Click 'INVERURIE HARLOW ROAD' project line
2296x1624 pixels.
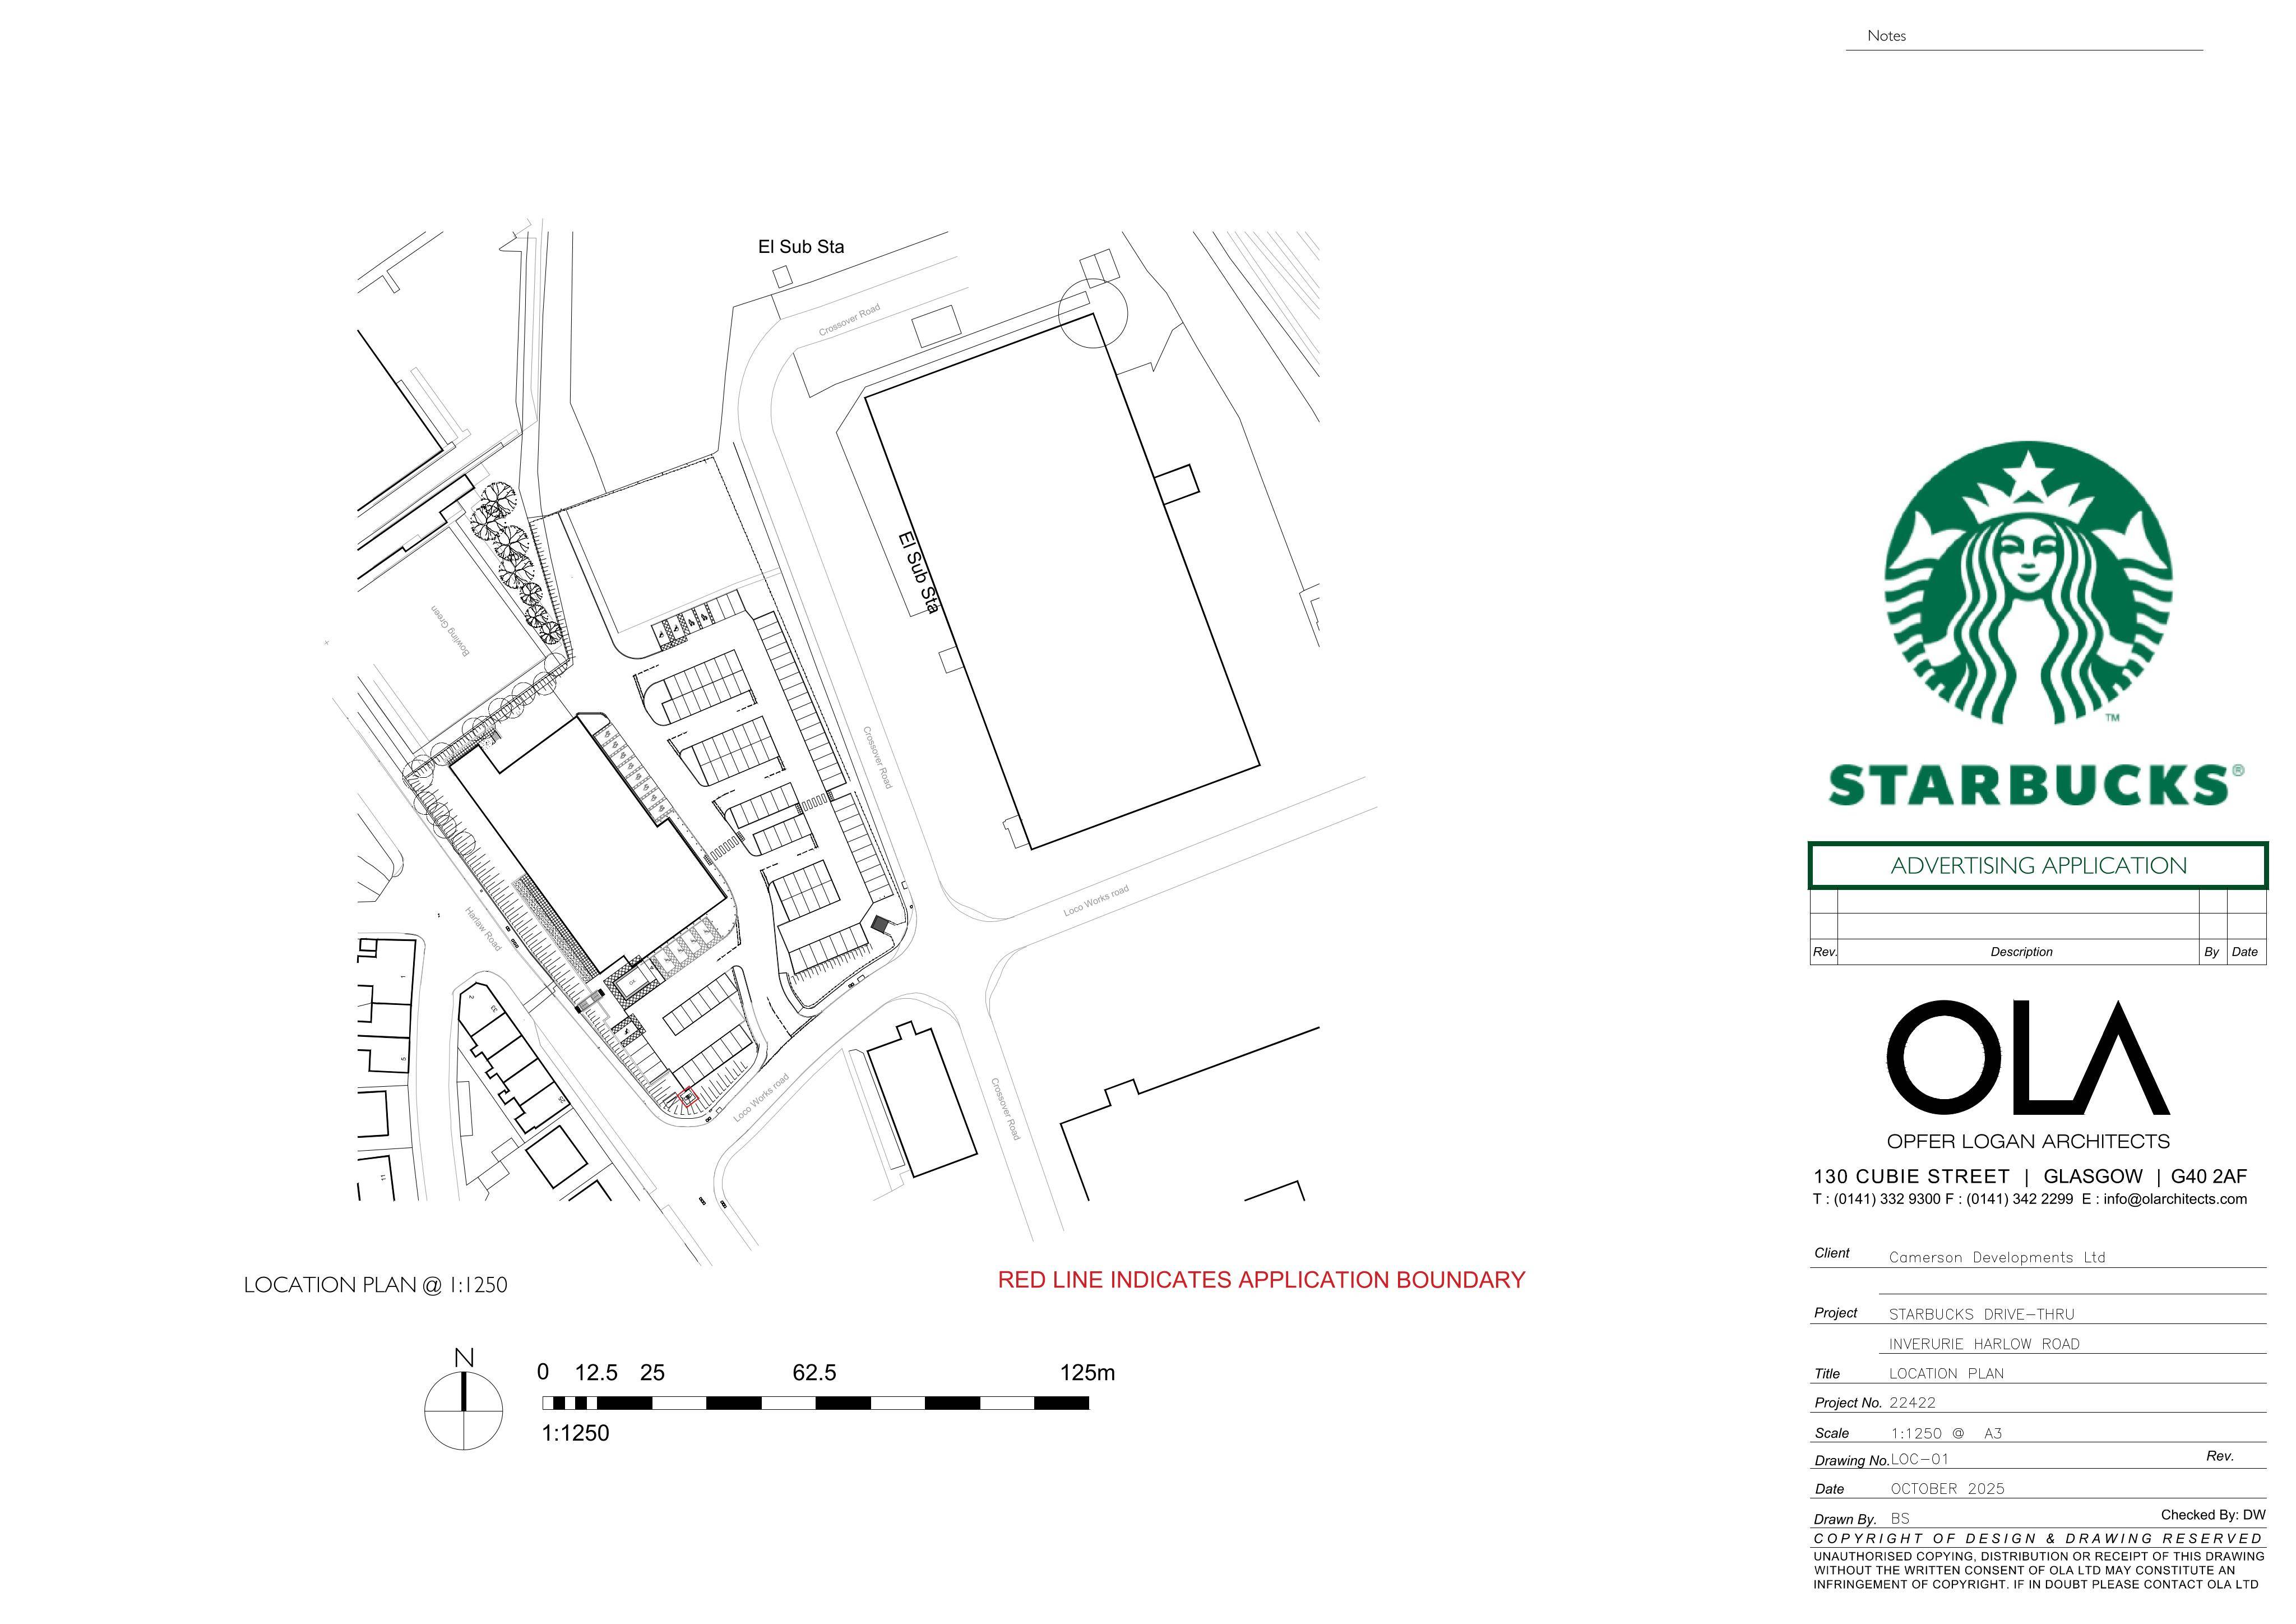tap(1984, 1344)
